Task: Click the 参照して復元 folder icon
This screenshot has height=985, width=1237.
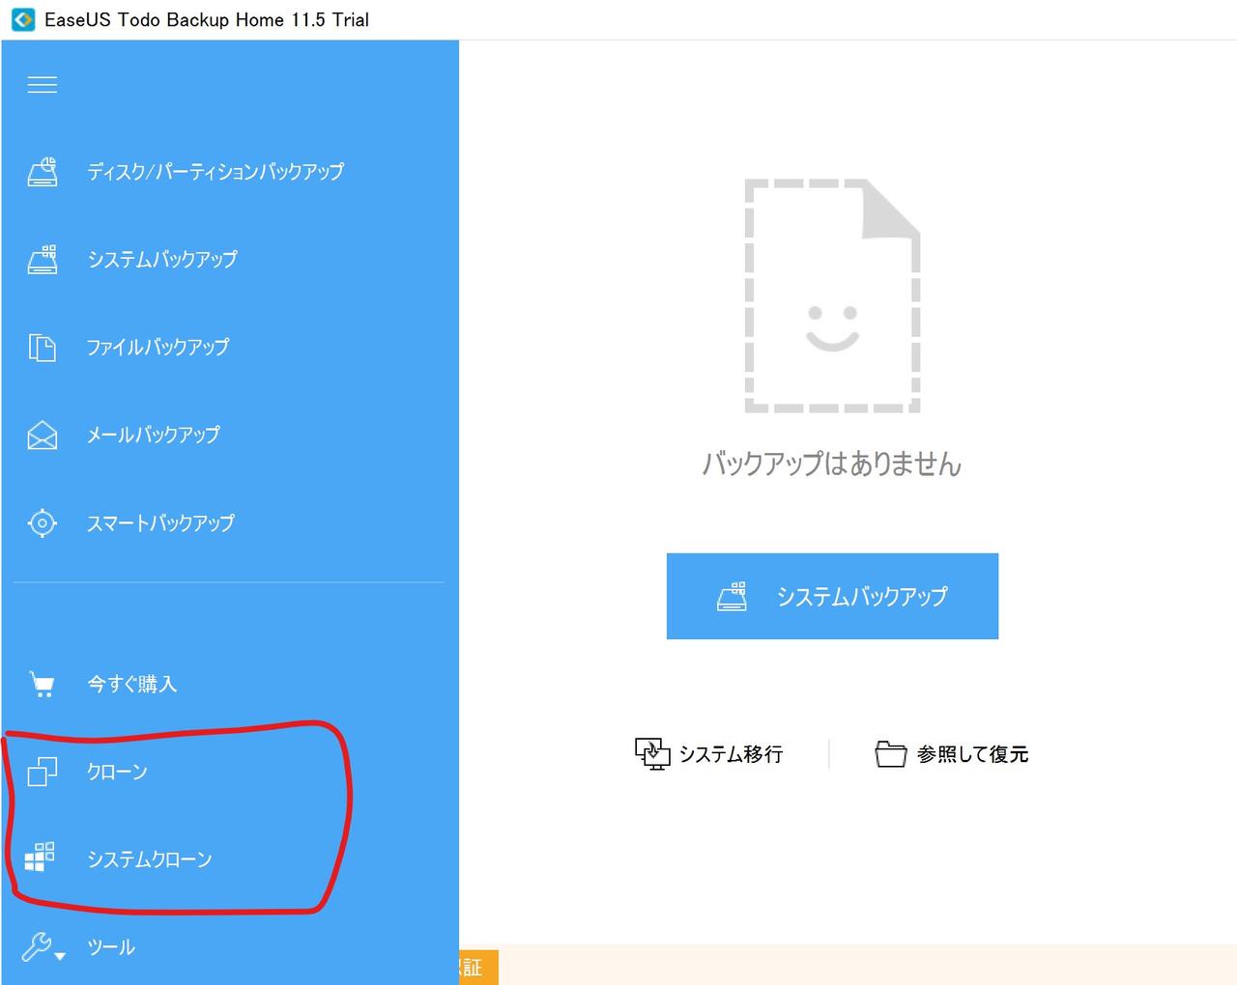Action: (891, 754)
